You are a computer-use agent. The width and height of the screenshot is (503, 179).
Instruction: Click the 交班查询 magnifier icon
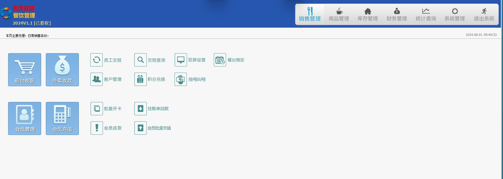pos(140,60)
